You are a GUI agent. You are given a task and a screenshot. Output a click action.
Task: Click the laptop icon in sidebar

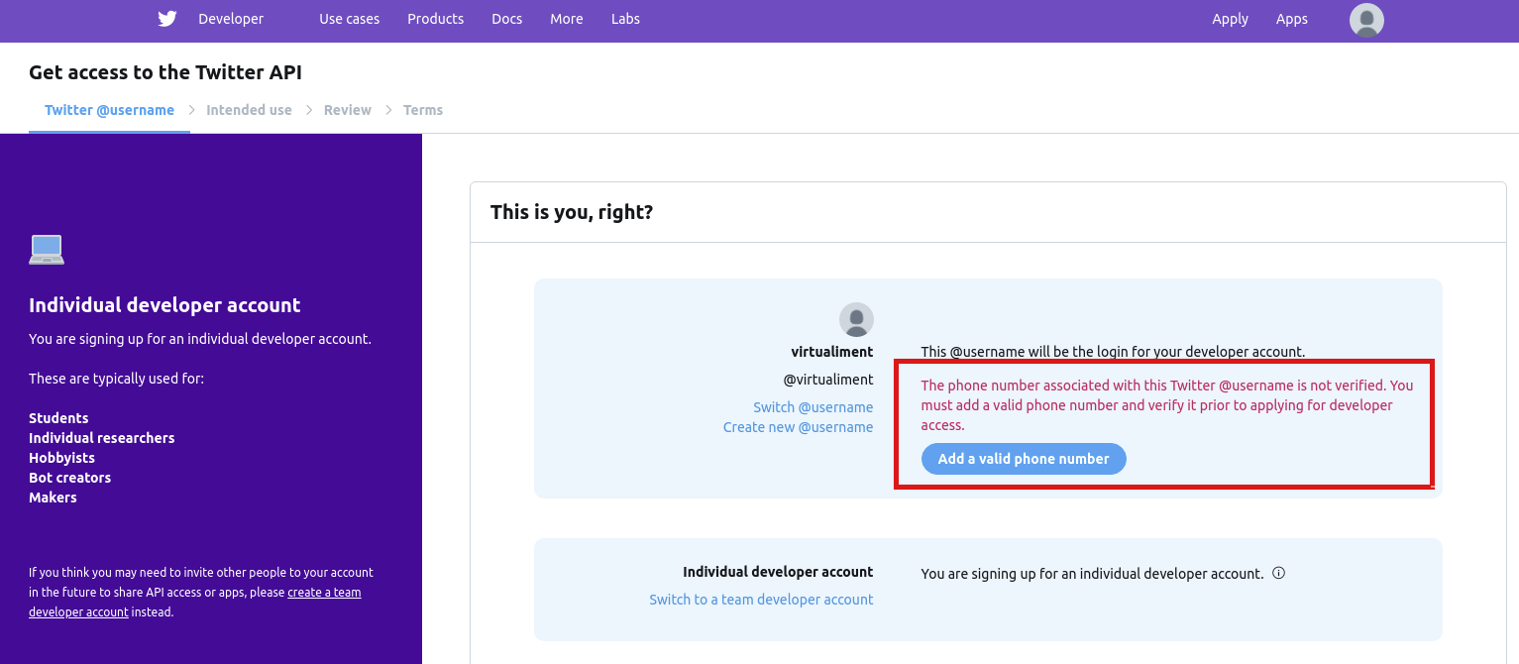tap(47, 250)
